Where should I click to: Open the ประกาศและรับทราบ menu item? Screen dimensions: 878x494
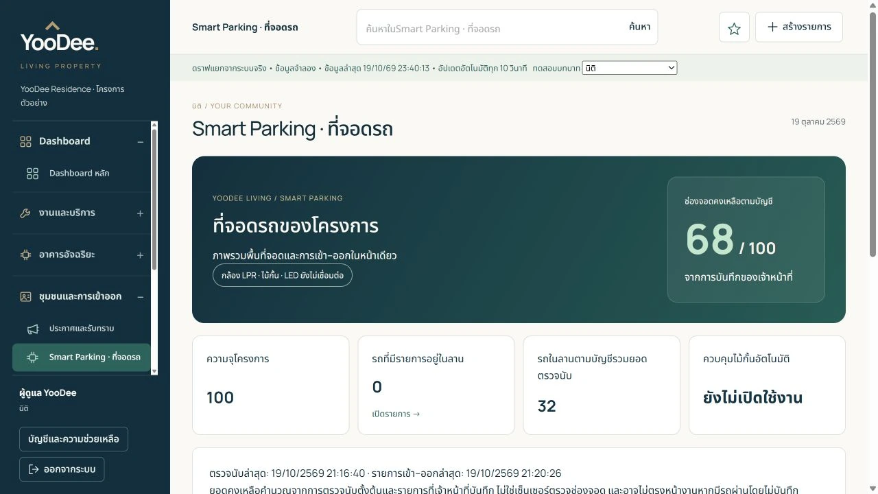click(x=82, y=329)
